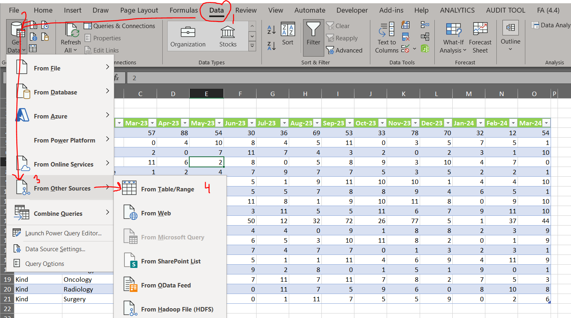
Task: Select From Hadoop File (HDFS)
Action: point(170,309)
